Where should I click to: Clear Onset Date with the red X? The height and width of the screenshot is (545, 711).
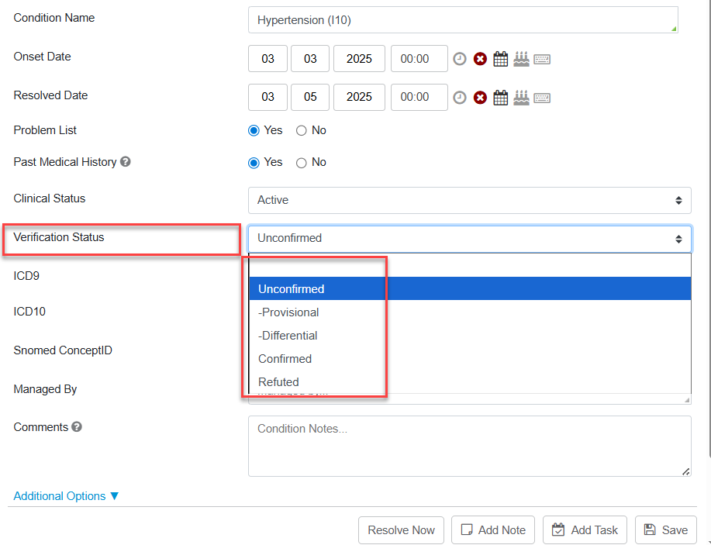pos(480,59)
